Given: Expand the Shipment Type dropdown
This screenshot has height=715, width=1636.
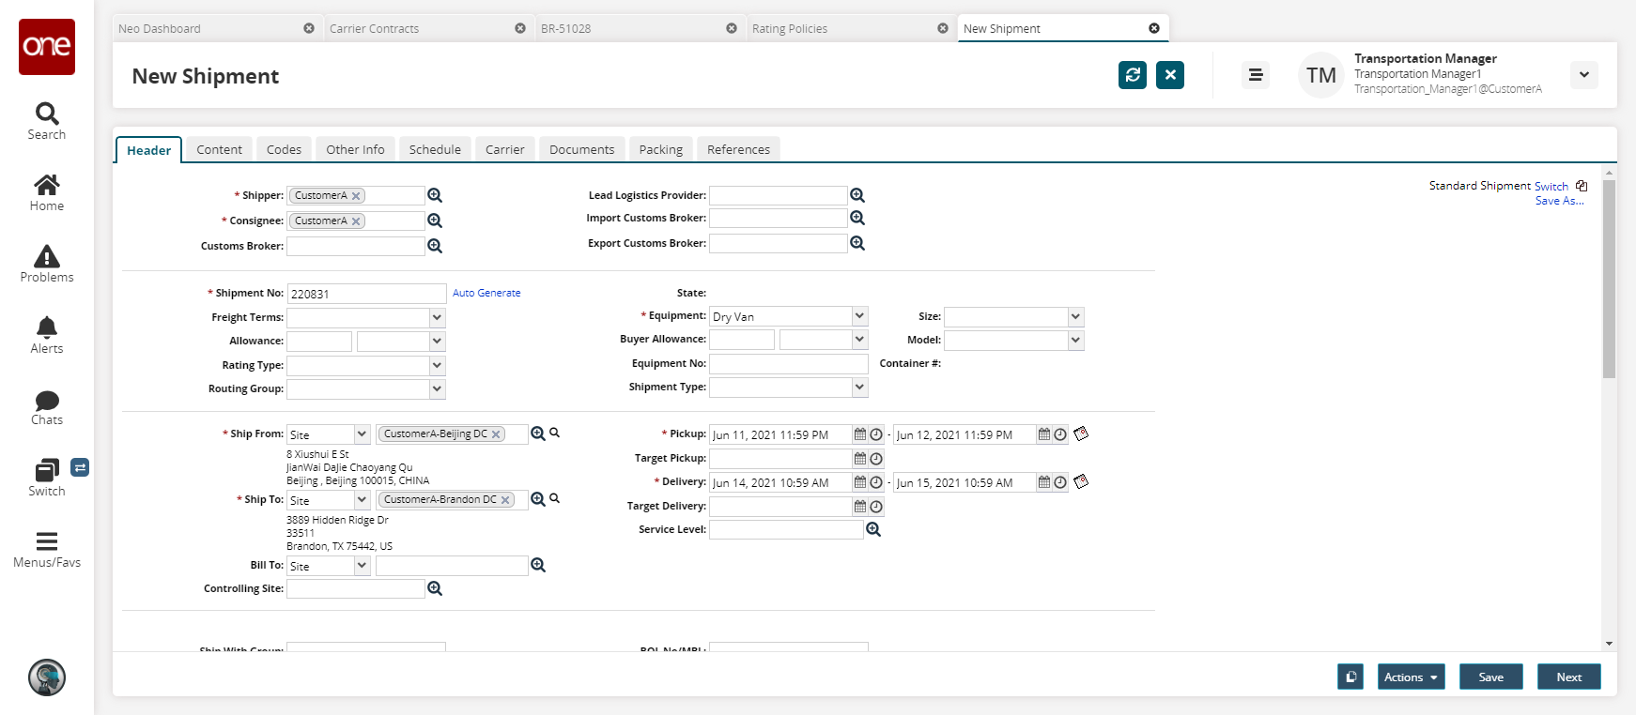Looking at the screenshot, I should (x=859, y=387).
